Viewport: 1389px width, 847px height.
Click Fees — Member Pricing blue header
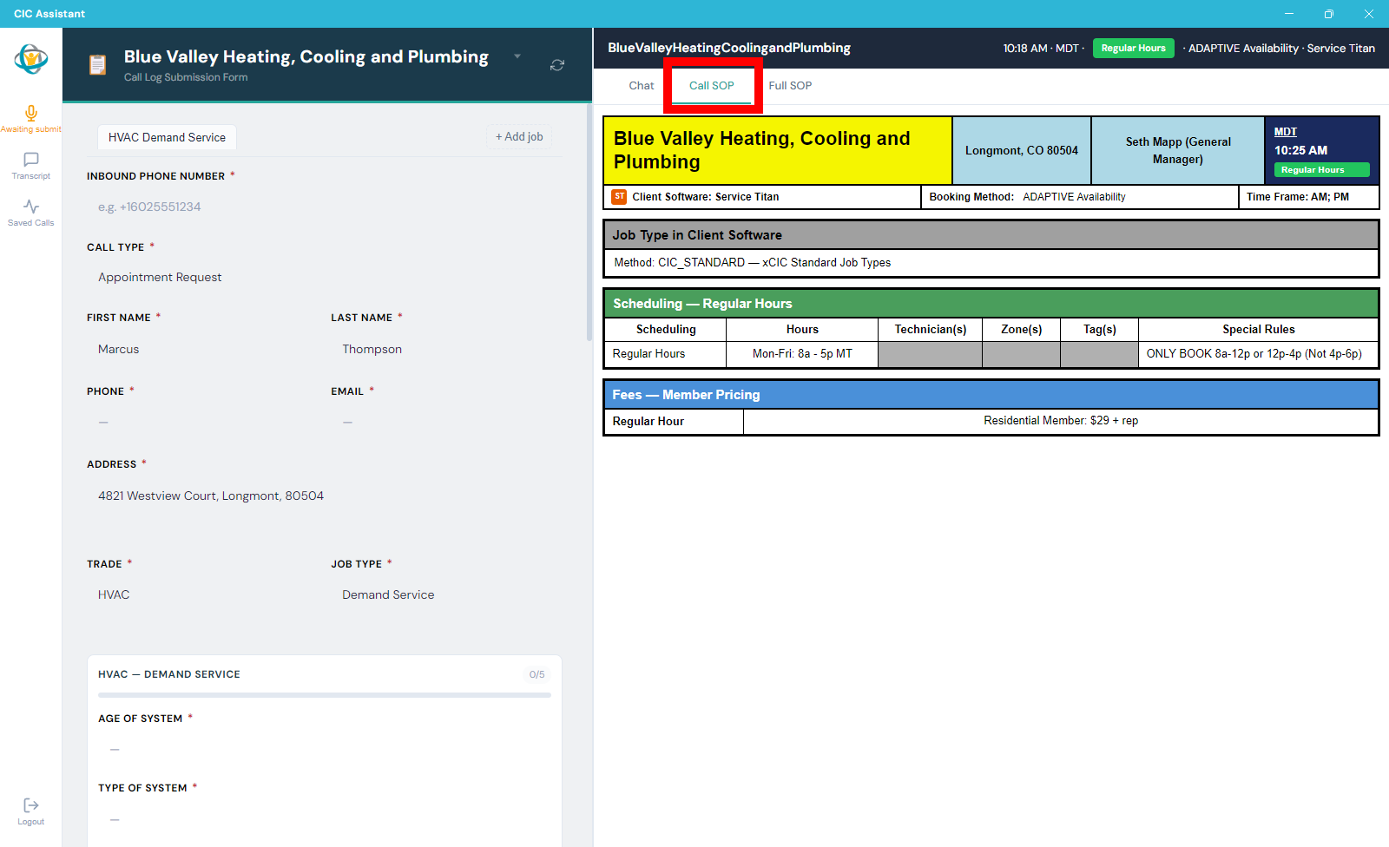[x=991, y=395]
